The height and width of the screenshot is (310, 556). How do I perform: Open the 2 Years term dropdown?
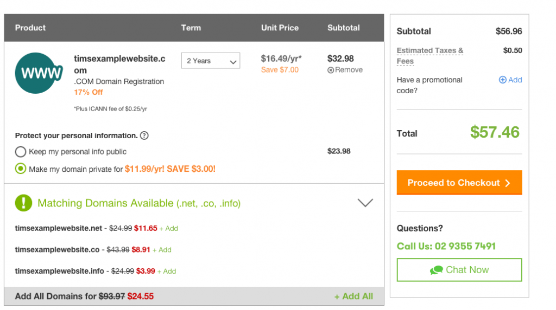tap(211, 61)
